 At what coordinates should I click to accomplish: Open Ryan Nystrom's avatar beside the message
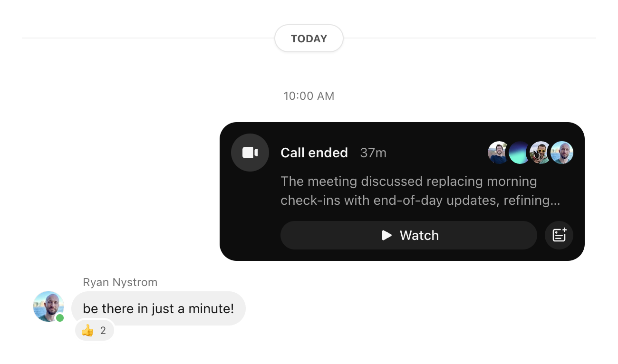pyautogui.click(x=48, y=306)
